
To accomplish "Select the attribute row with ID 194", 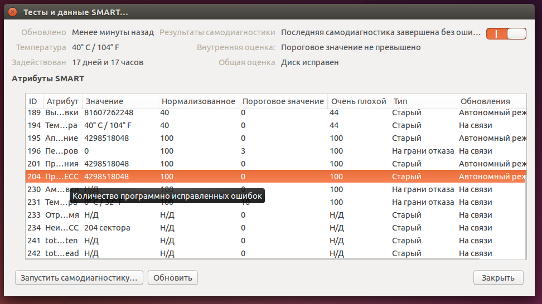I will [x=223, y=125].
